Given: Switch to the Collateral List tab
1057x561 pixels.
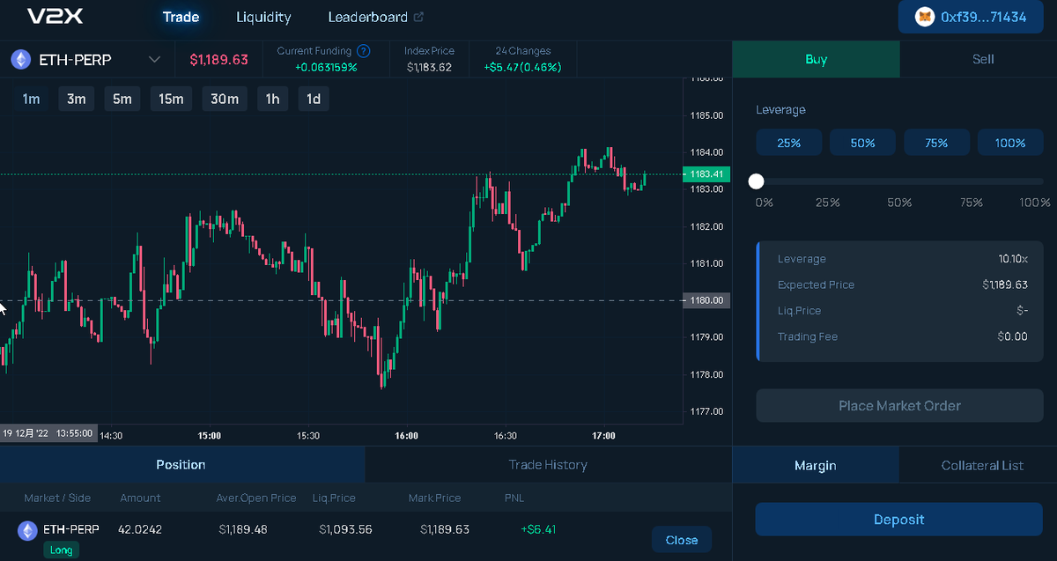Looking at the screenshot, I should coord(982,465).
